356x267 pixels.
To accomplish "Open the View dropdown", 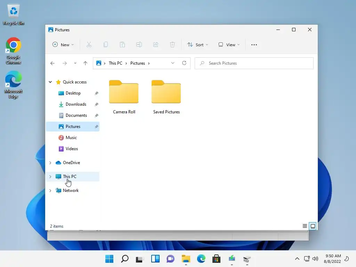I will tap(229, 45).
